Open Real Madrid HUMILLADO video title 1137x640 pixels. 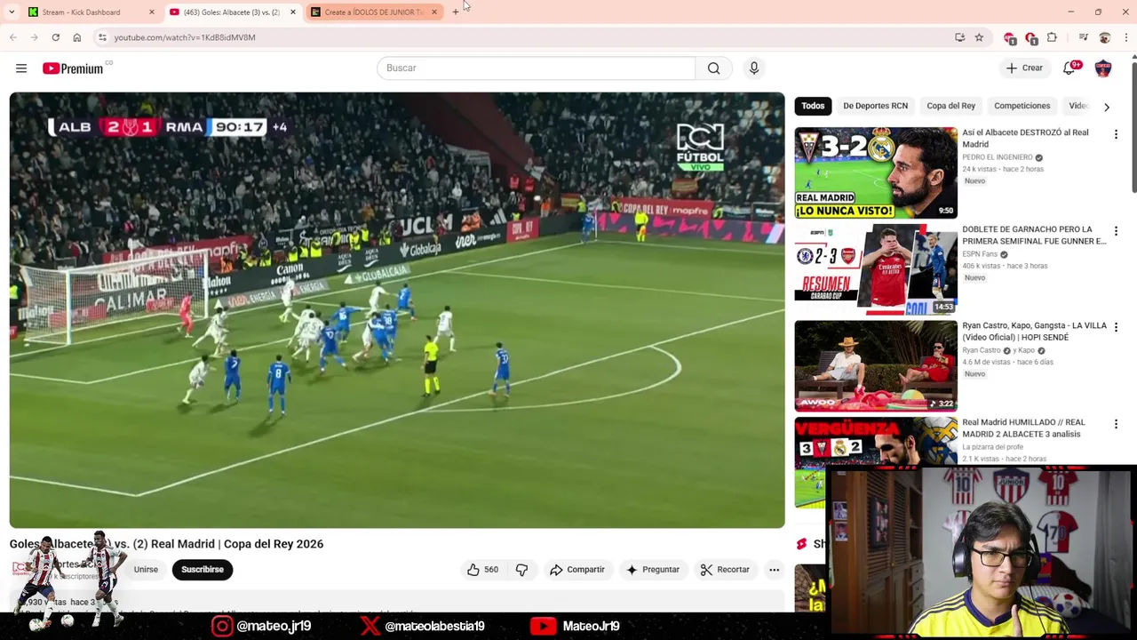pos(1023,428)
